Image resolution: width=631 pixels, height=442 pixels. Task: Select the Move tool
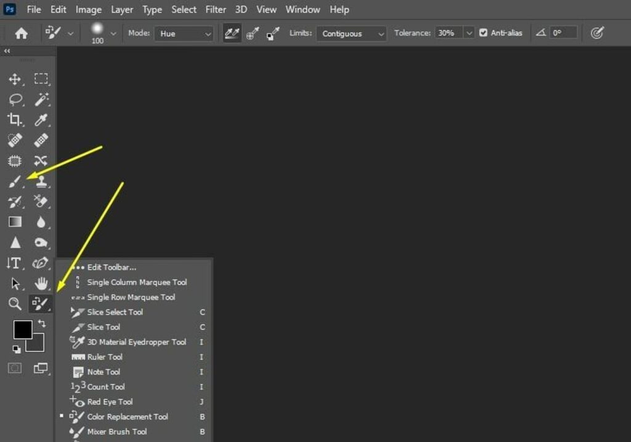coord(15,79)
